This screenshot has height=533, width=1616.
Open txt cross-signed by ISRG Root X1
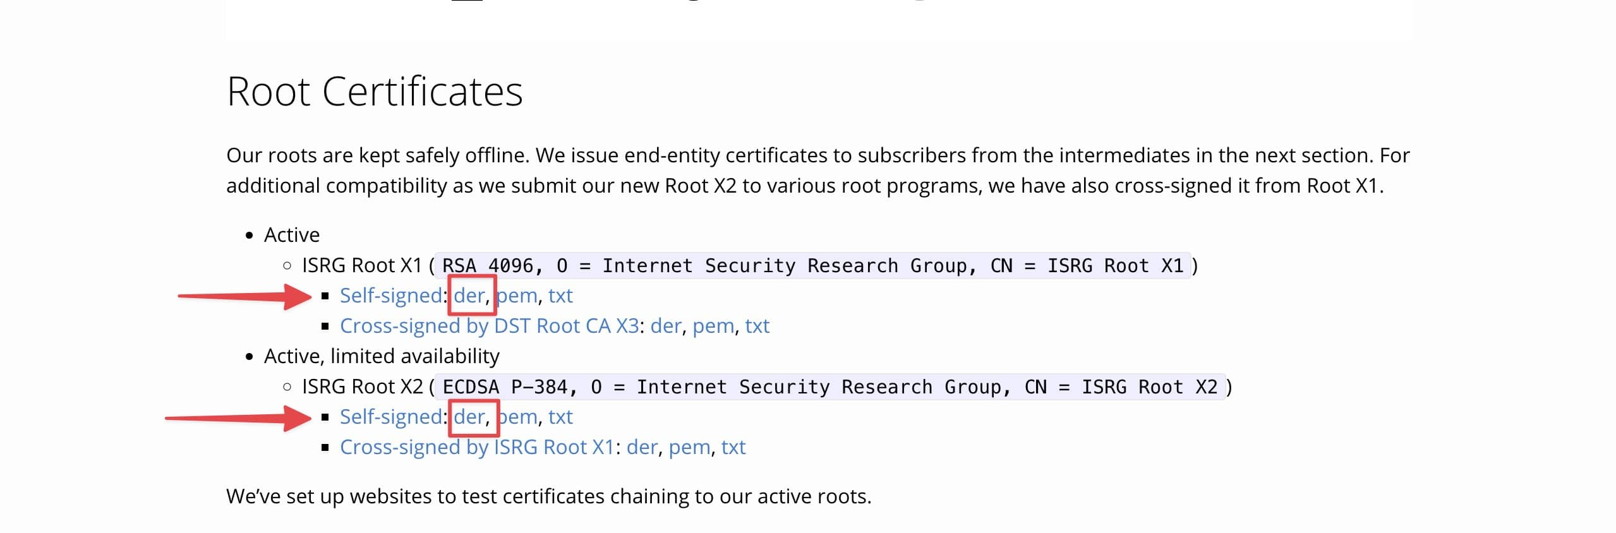click(733, 447)
